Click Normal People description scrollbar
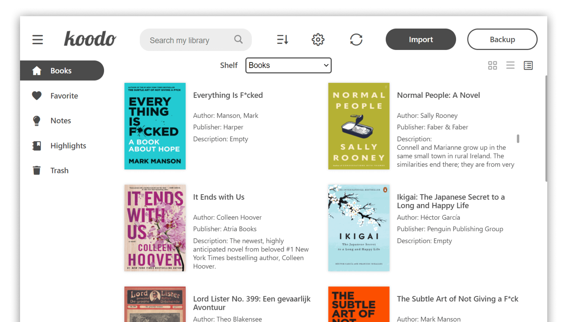 click(518, 139)
